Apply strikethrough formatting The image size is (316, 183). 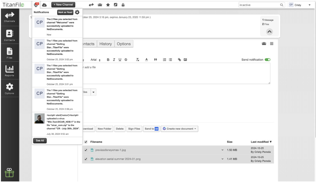pyautogui.click(x=126, y=60)
